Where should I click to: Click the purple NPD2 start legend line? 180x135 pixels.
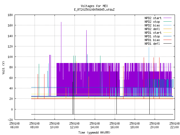(x=167, y=18)
